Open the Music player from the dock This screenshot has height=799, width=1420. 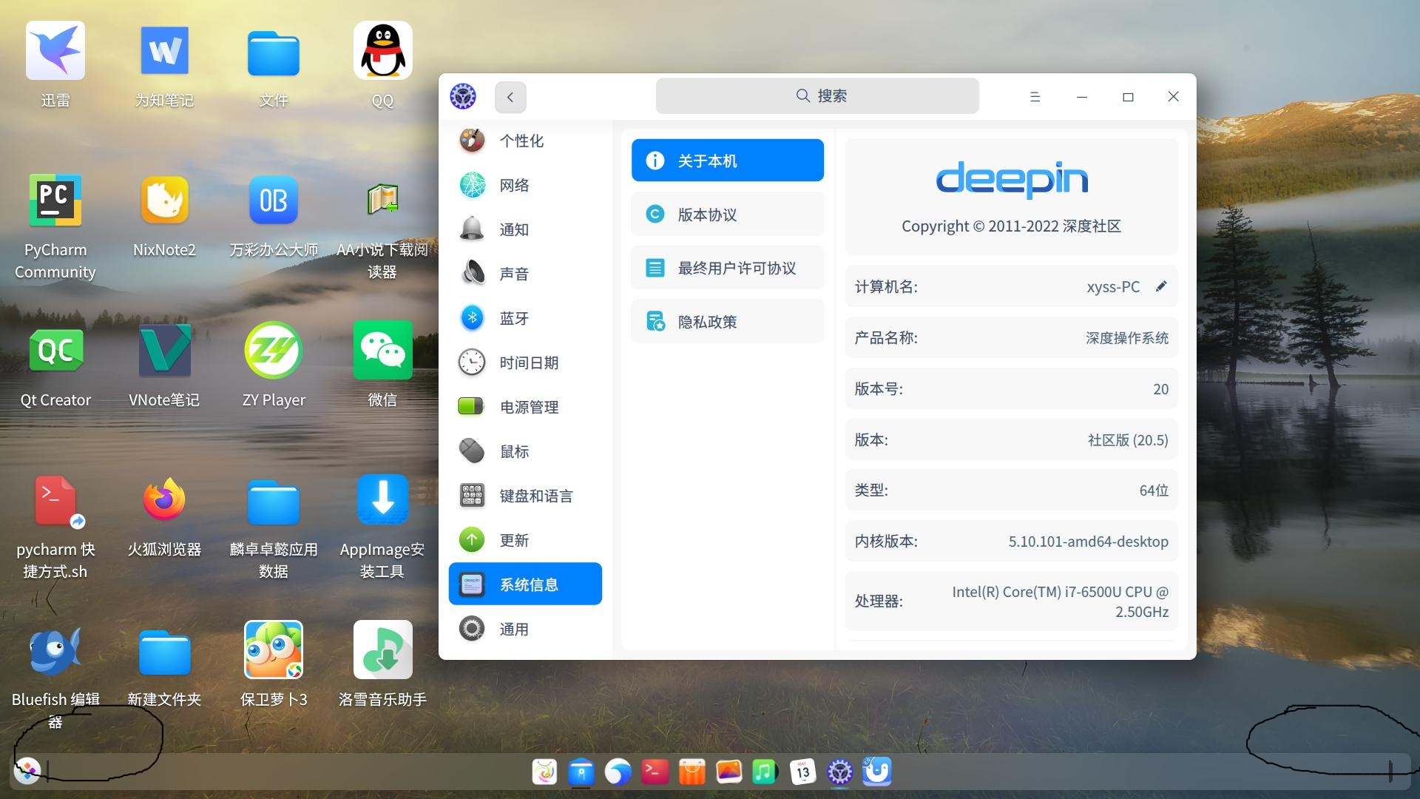click(x=765, y=771)
